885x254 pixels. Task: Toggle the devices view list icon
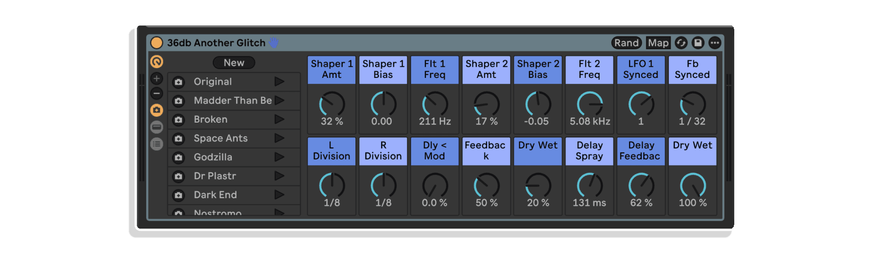[157, 144]
